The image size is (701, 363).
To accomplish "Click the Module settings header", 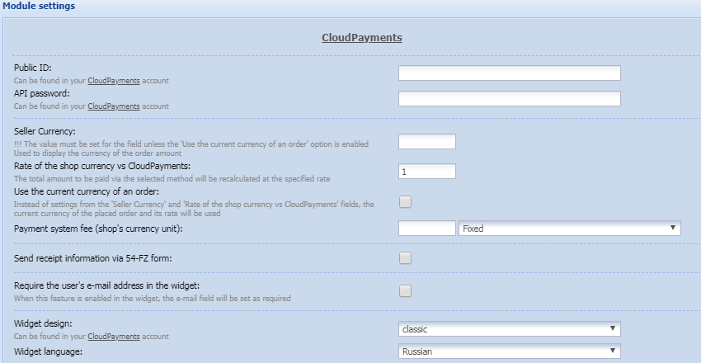I will point(39,7).
